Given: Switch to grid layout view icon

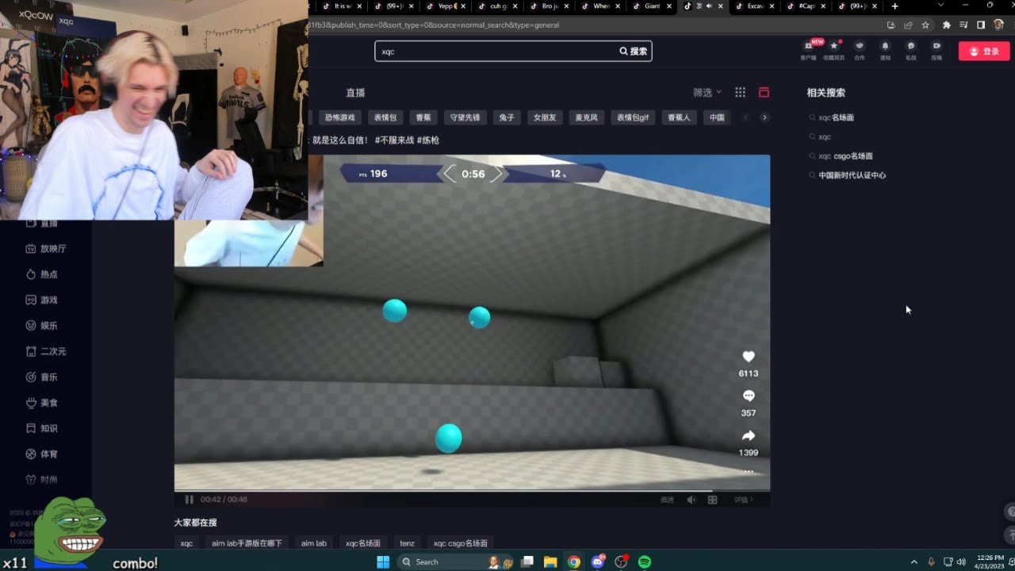Looking at the screenshot, I should coord(740,92).
